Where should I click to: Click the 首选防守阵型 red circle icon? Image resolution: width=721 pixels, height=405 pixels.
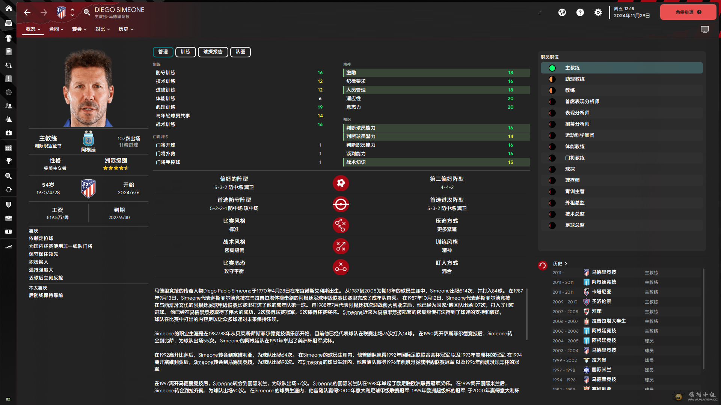(x=341, y=204)
